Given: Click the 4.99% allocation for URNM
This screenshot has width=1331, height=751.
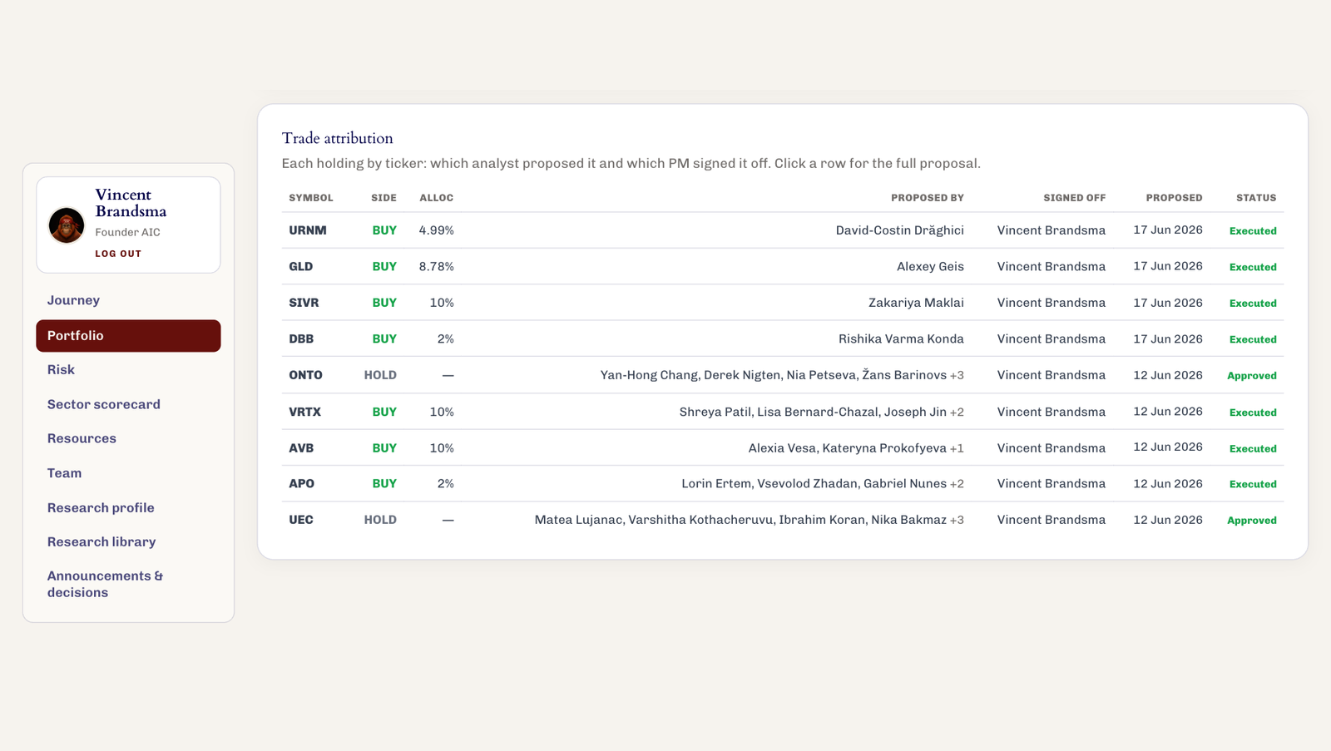Looking at the screenshot, I should [x=437, y=230].
